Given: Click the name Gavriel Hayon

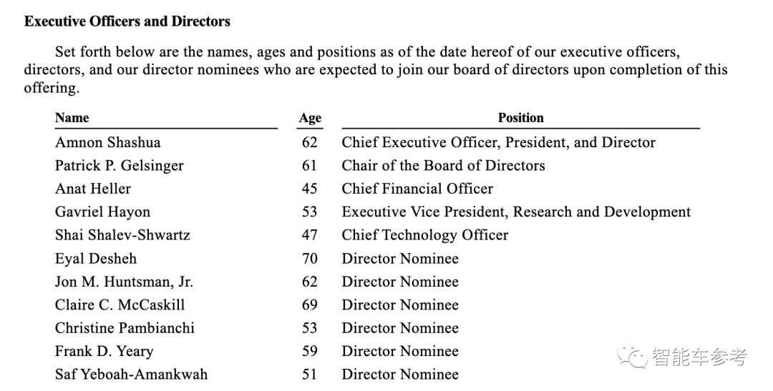Looking at the screenshot, I should tap(102, 212).
